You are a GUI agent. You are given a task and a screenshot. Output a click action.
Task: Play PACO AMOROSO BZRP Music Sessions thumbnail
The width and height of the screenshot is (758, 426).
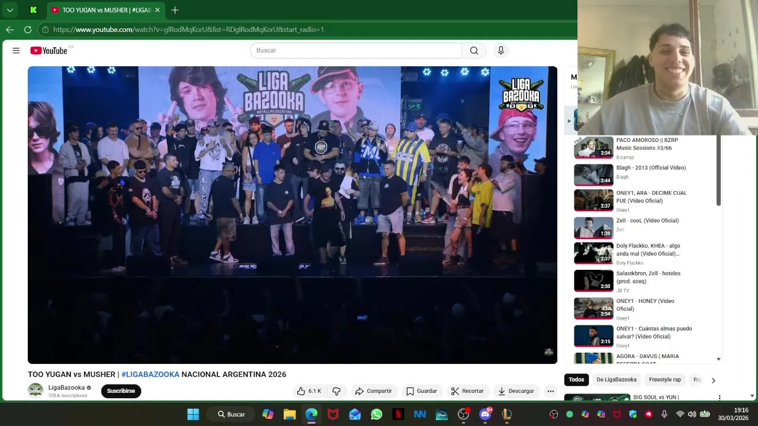593,148
